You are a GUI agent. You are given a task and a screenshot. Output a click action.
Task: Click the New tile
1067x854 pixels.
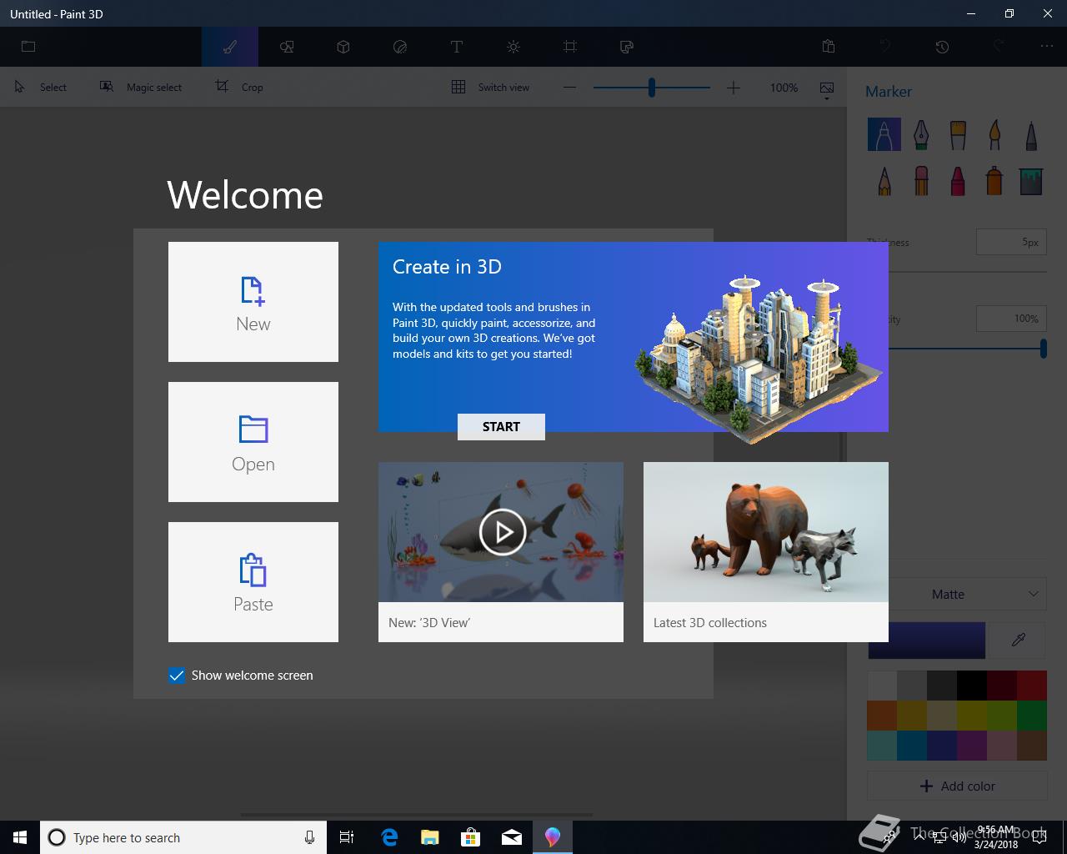click(253, 302)
